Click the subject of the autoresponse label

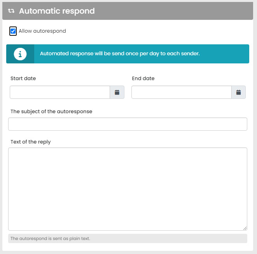click(51, 111)
